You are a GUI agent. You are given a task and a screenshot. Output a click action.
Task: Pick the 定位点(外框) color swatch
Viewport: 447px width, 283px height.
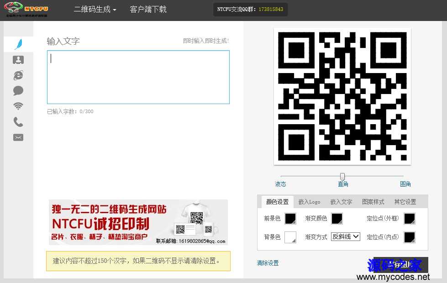410,219
